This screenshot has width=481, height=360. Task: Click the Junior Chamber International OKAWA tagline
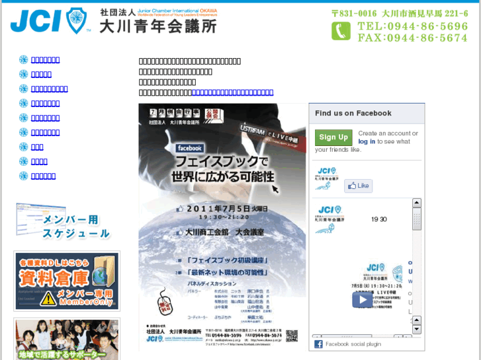click(177, 13)
